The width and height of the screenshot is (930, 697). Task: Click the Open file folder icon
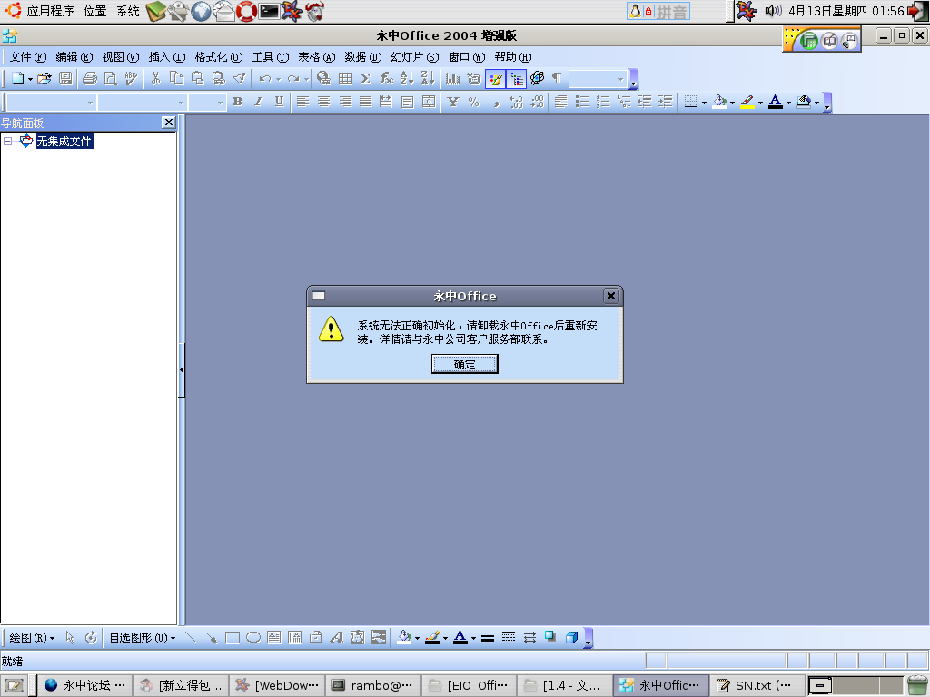[45, 78]
